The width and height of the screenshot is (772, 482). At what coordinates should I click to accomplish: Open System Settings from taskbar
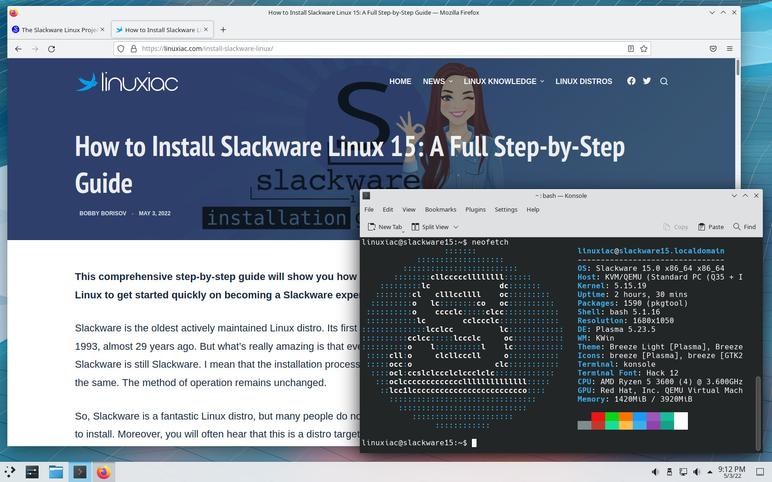(32, 472)
